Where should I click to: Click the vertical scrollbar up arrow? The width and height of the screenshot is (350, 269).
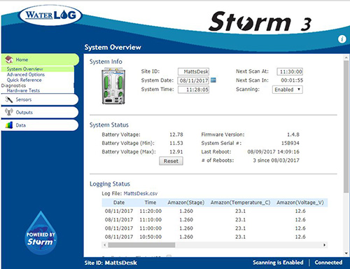click(346, 57)
